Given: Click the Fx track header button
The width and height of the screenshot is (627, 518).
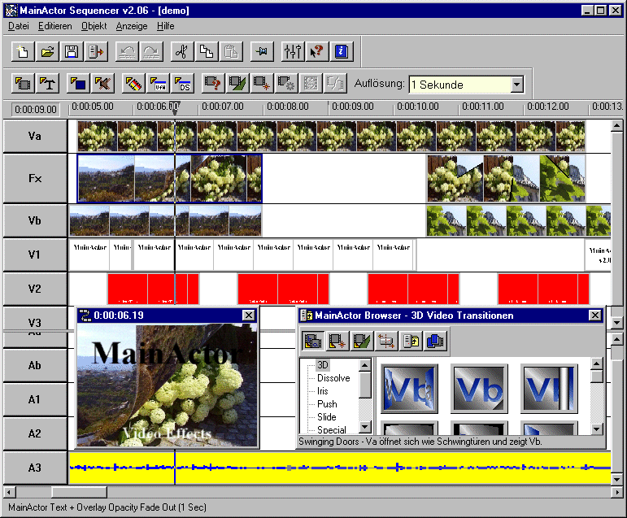Looking at the screenshot, I should tap(34, 178).
